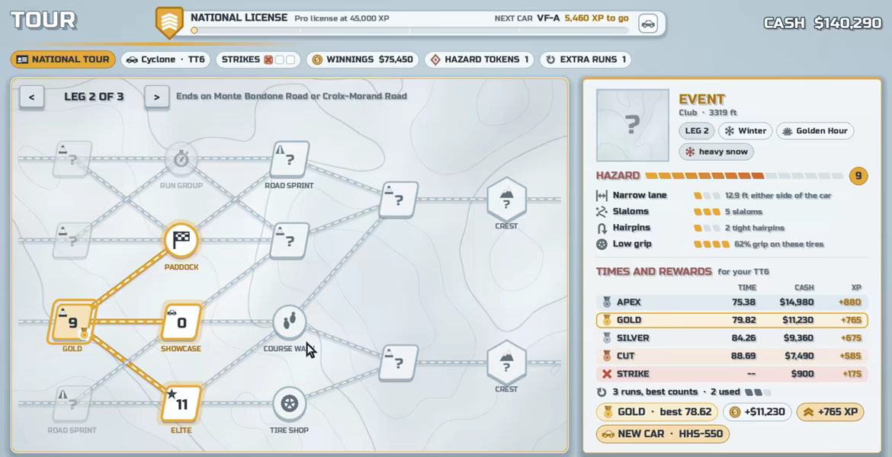Click the Hazard Tokens pill

[479, 59]
